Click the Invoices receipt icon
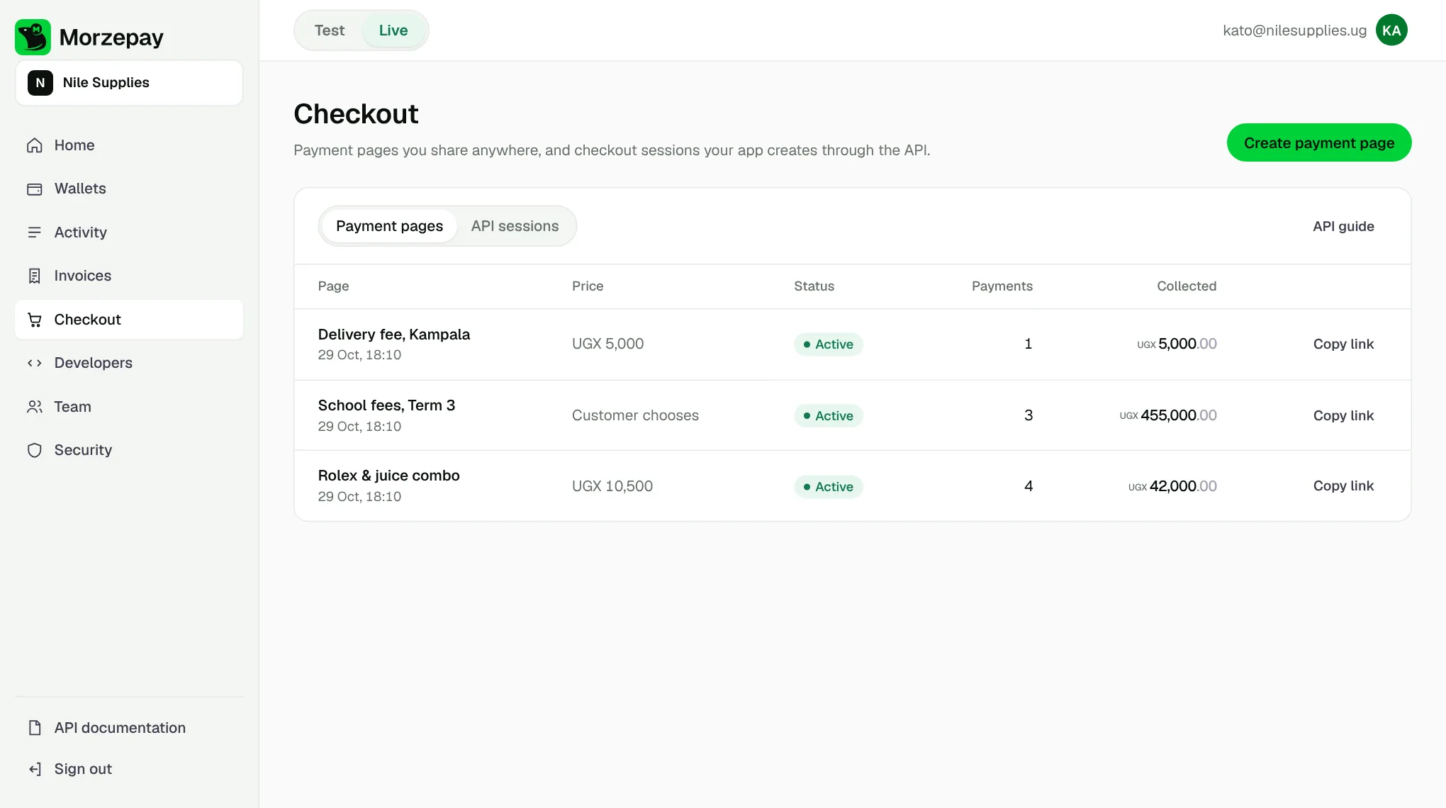Image resolution: width=1446 pixels, height=808 pixels. tap(35, 276)
